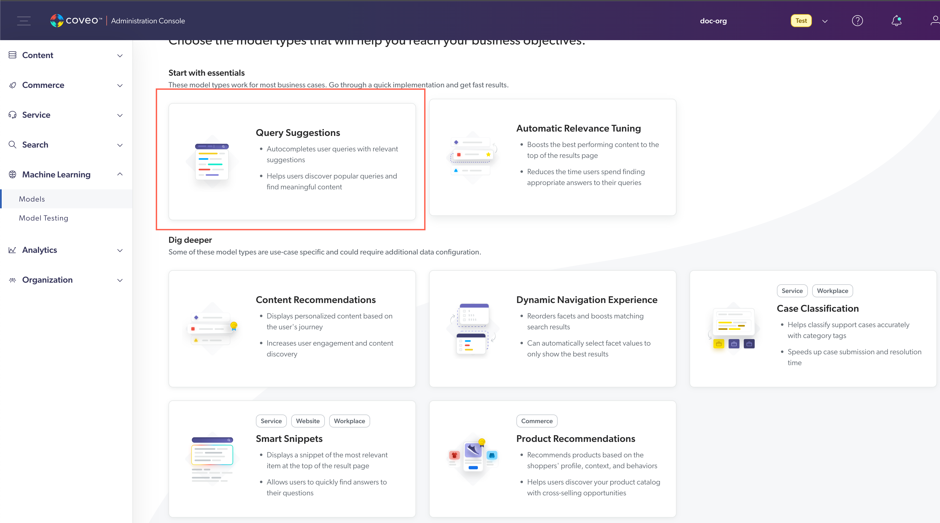This screenshot has width=940, height=523.
Task: Click the Test organization badge
Action: pos(801,21)
